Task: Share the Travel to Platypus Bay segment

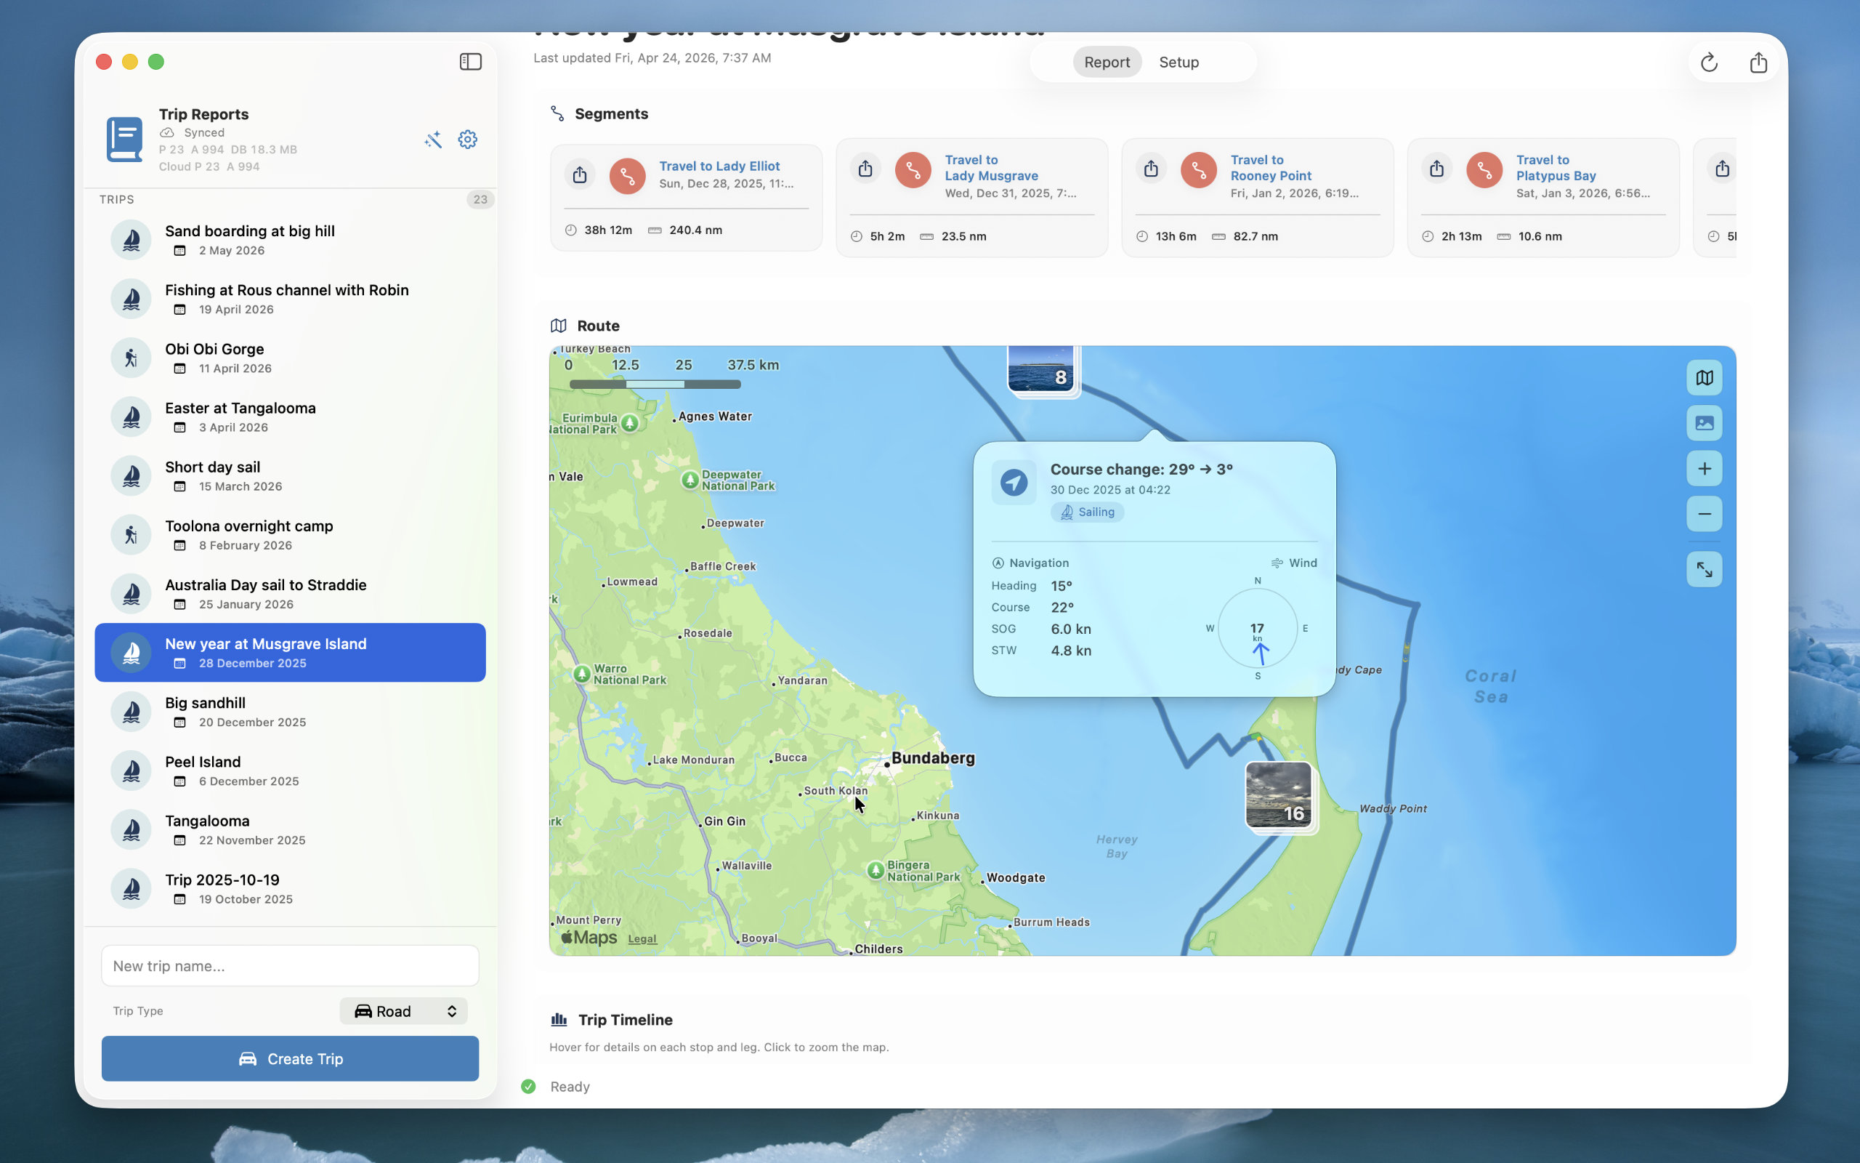Action: tap(1436, 169)
